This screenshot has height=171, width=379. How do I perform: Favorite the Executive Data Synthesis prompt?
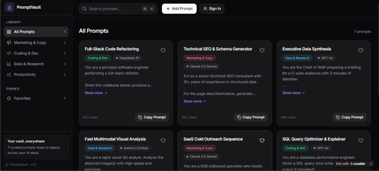click(360, 50)
